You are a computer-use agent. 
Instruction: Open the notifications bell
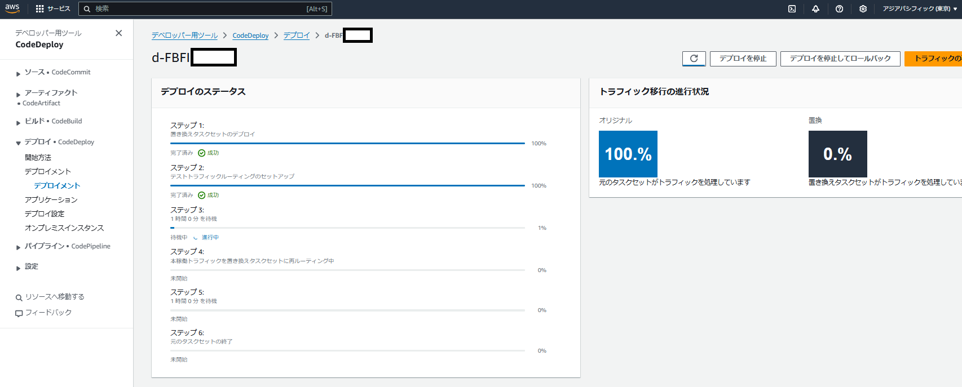[x=815, y=9]
